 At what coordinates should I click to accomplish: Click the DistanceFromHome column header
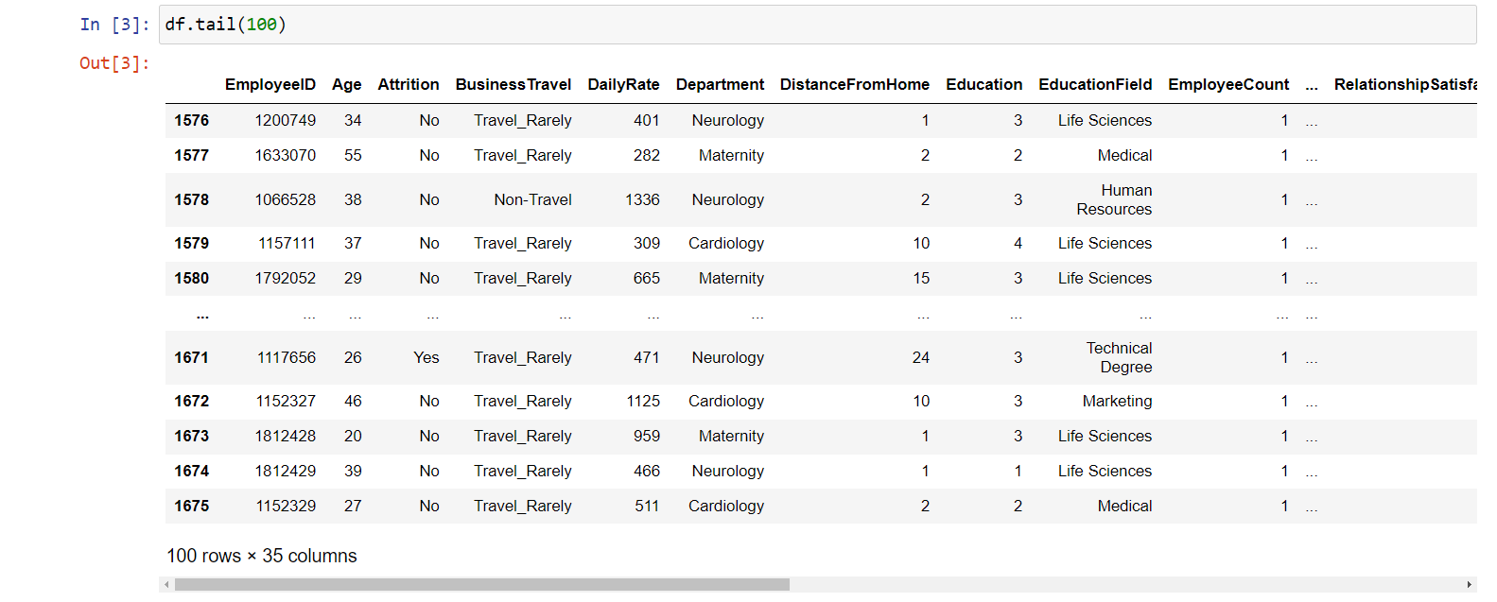tap(854, 85)
